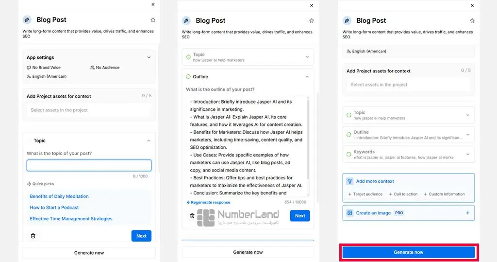Click the 0 / 1000 character counter
Screen dimensions: 497x262
[x=140, y=176]
